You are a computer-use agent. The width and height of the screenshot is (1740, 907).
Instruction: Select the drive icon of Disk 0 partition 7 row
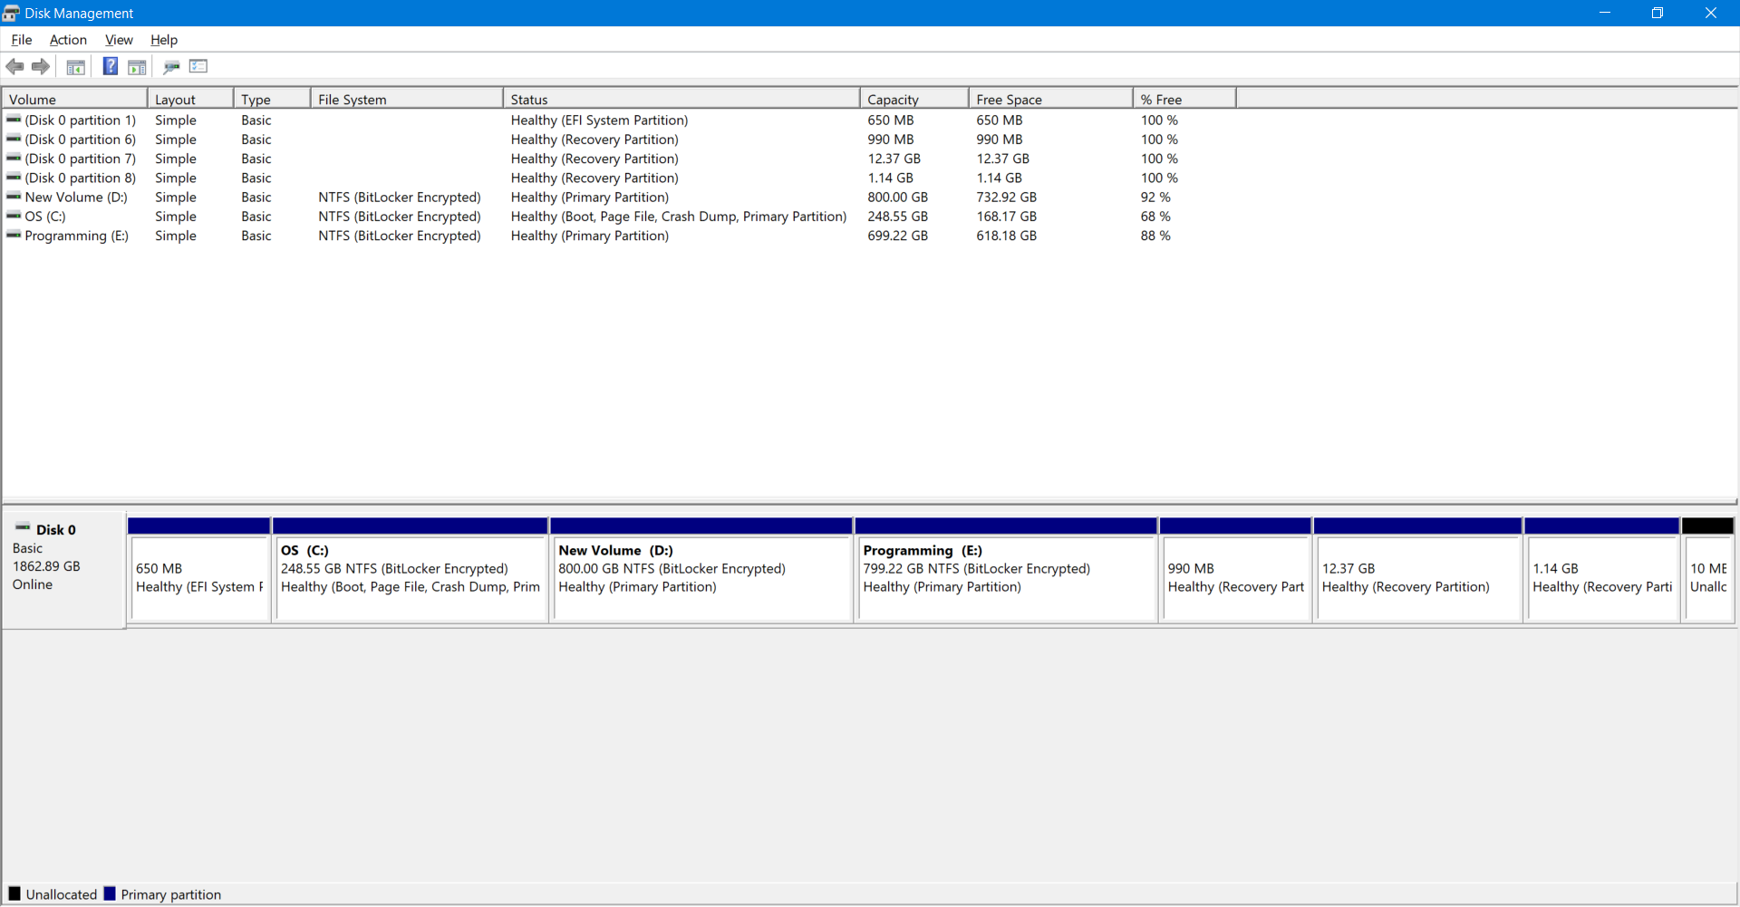click(14, 158)
